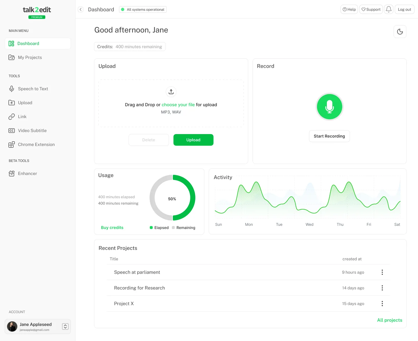The image size is (418, 341).
Task: Click janeapple@gmail.com email text
Action: tap(35, 330)
